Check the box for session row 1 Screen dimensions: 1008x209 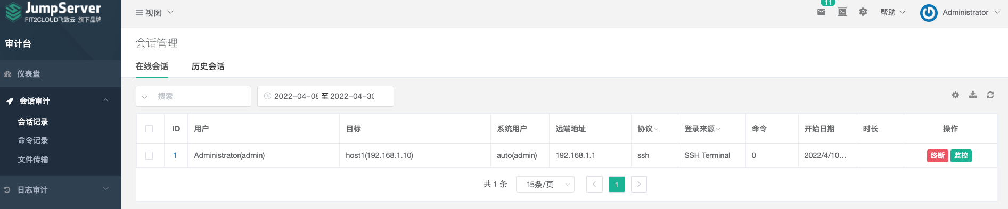(x=149, y=156)
